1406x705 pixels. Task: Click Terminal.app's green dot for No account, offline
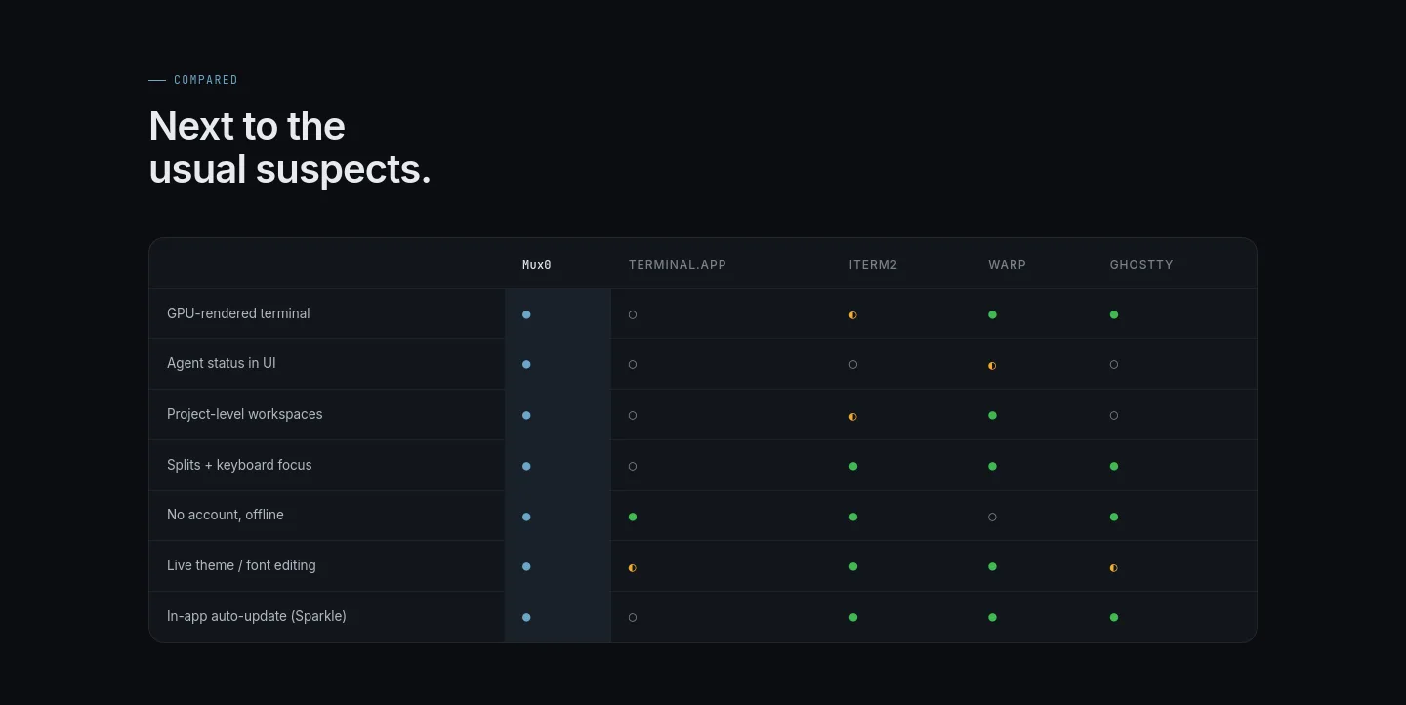click(x=633, y=517)
